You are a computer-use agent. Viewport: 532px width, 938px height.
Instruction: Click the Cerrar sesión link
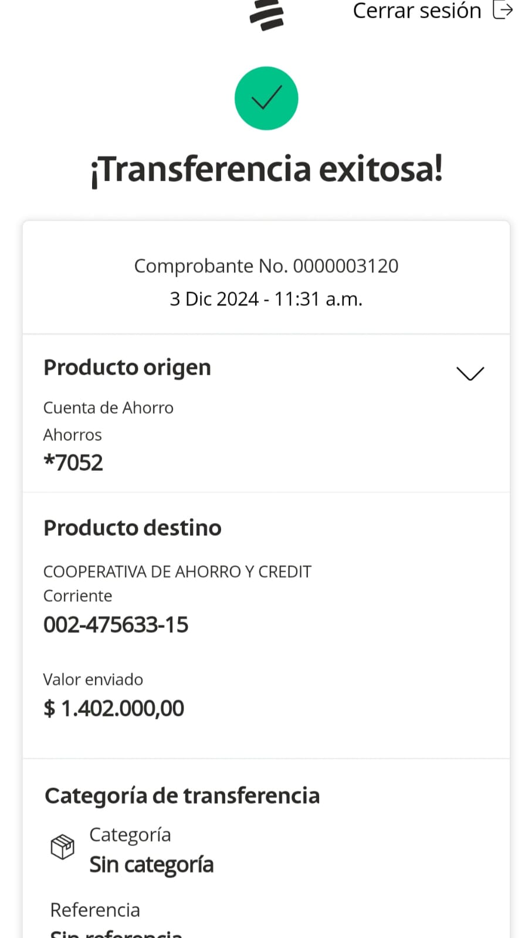(416, 11)
